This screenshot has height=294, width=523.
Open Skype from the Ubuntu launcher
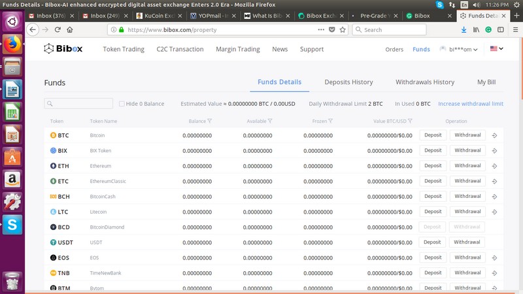[x=12, y=225]
